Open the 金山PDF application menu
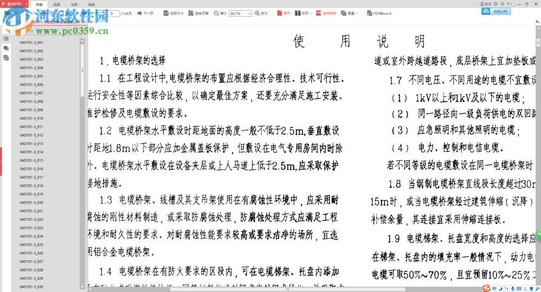This screenshot has height=292, width=541. coord(14,4)
